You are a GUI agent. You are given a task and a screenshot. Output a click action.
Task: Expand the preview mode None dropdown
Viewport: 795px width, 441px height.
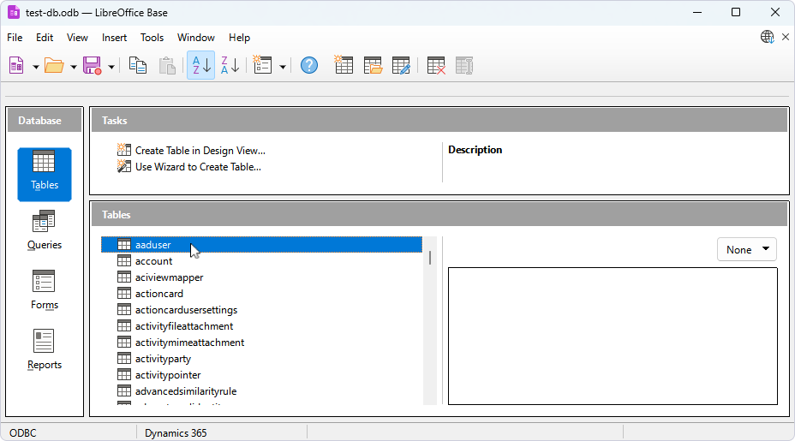[x=746, y=250]
